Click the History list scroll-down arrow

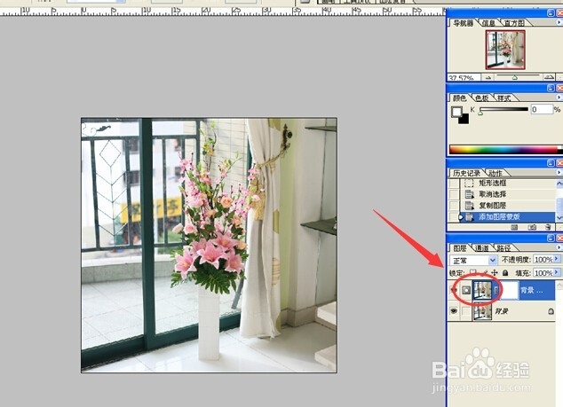559,217
